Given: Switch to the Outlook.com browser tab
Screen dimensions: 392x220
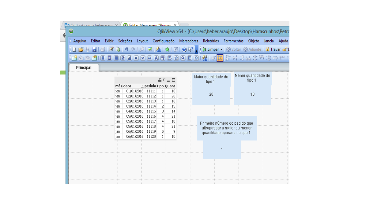Looking at the screenshot, I should point(91,25).
